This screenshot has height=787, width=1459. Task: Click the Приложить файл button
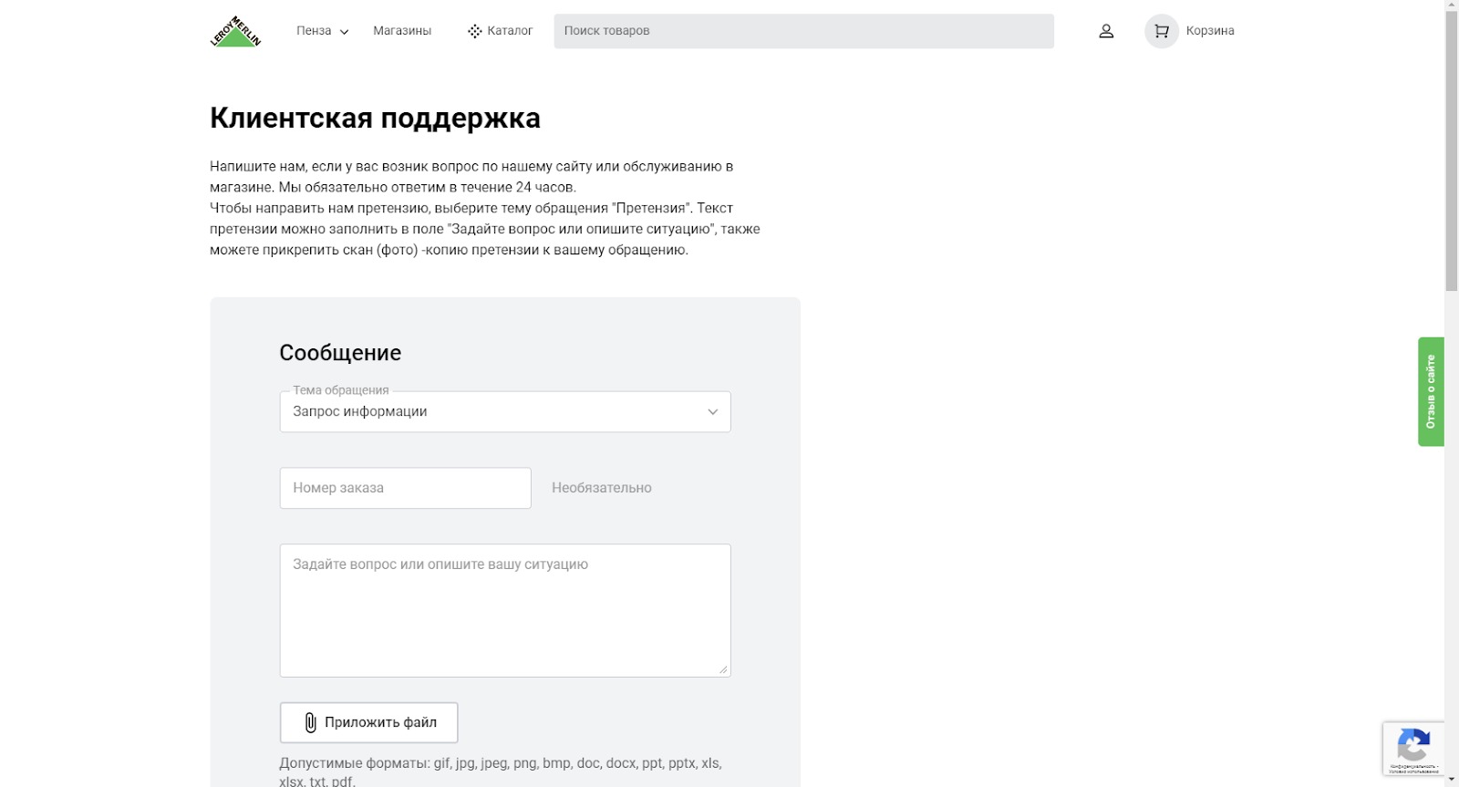coord(368,722)
